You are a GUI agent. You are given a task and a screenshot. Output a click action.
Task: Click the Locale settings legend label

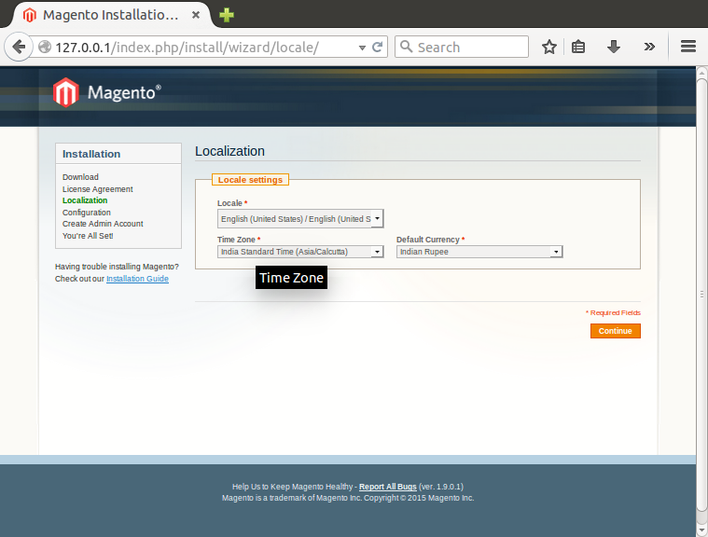point(250,180)
